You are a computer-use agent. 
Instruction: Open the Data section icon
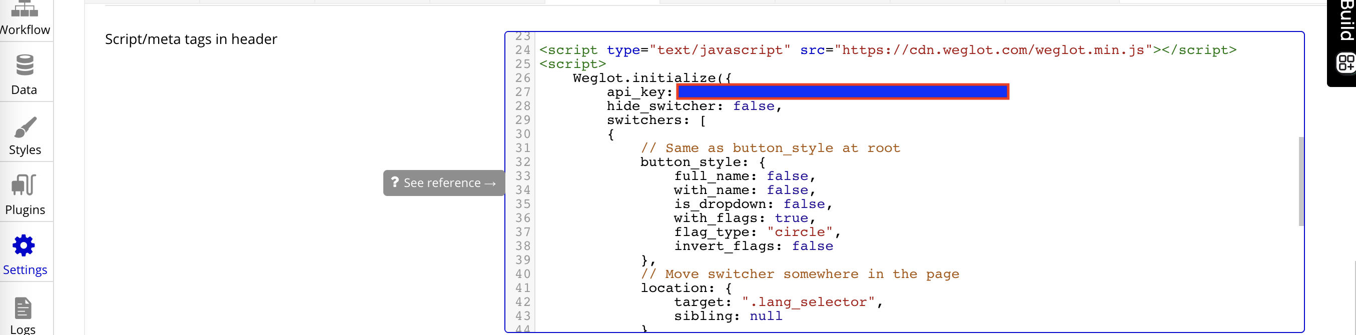tap(25, 65)
